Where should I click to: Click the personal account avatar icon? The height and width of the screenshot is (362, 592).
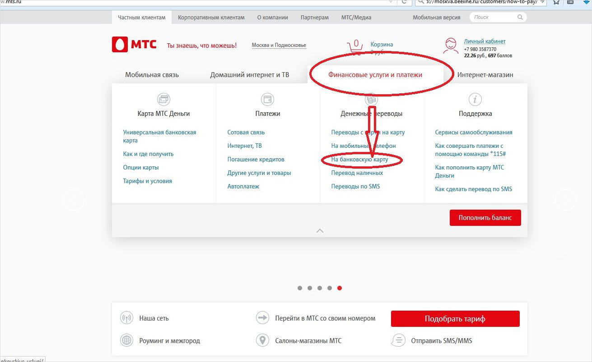[x=450, y=46]
